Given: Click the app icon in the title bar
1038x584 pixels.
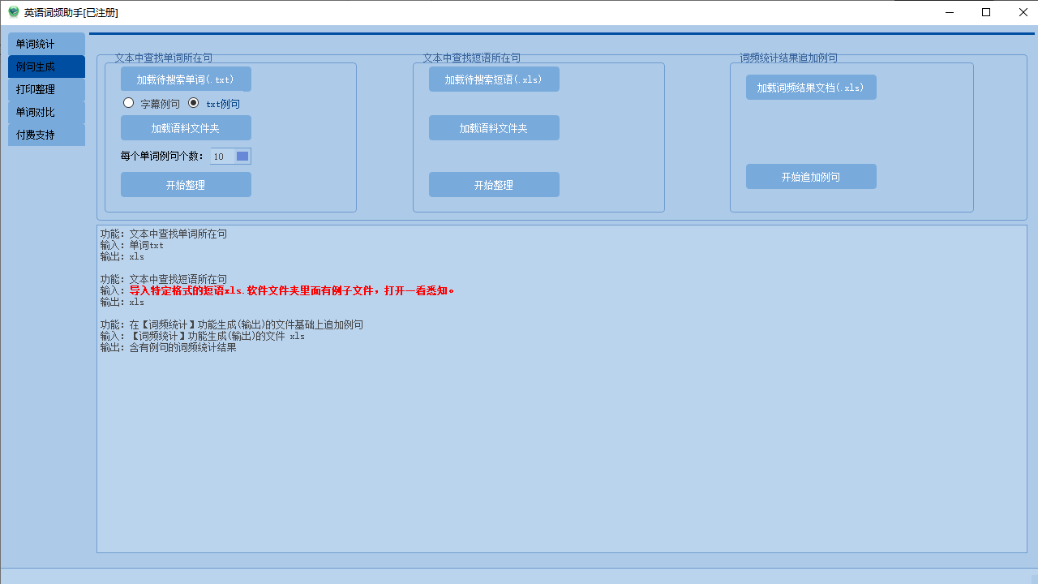Looking at the screenshot, I should [13, 12].
